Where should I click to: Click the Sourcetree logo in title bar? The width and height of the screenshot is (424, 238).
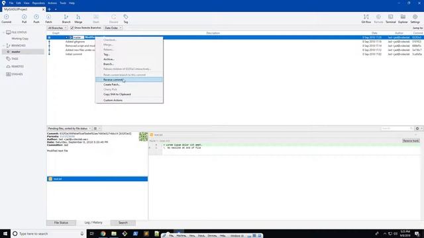(x=3, y=3)
